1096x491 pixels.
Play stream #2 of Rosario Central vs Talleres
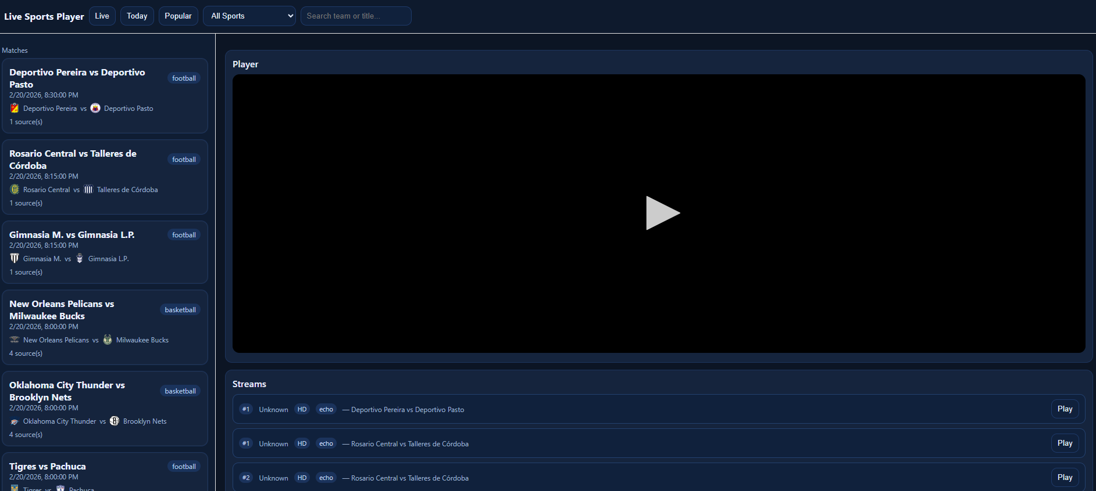coord(1065,477)
